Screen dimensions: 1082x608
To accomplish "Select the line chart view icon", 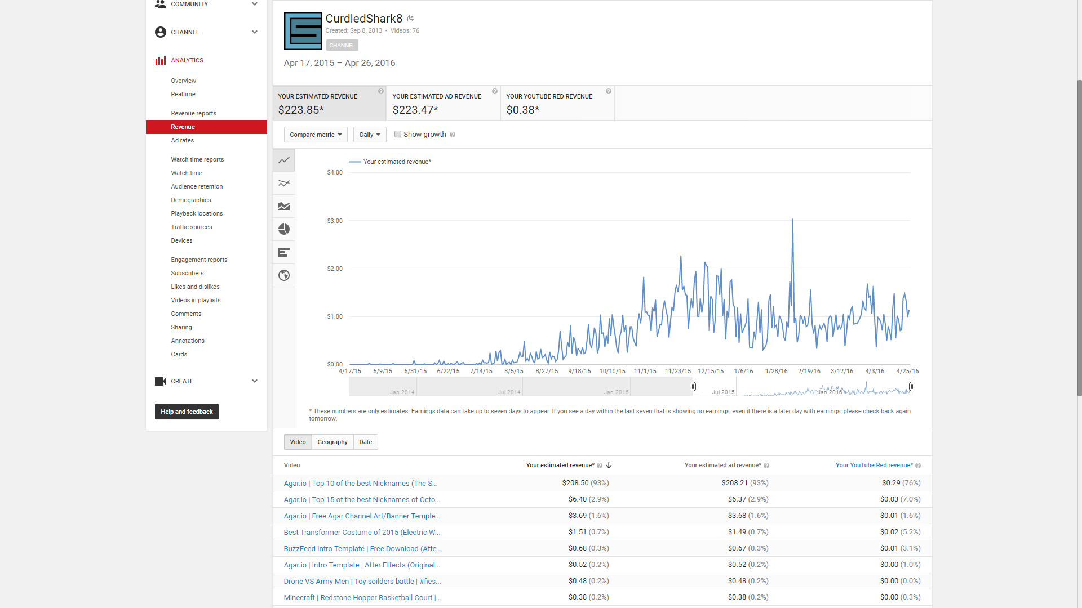I will click(x=284, y=160).
